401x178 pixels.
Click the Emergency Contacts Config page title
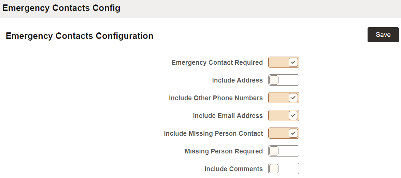tap(61, 8)
